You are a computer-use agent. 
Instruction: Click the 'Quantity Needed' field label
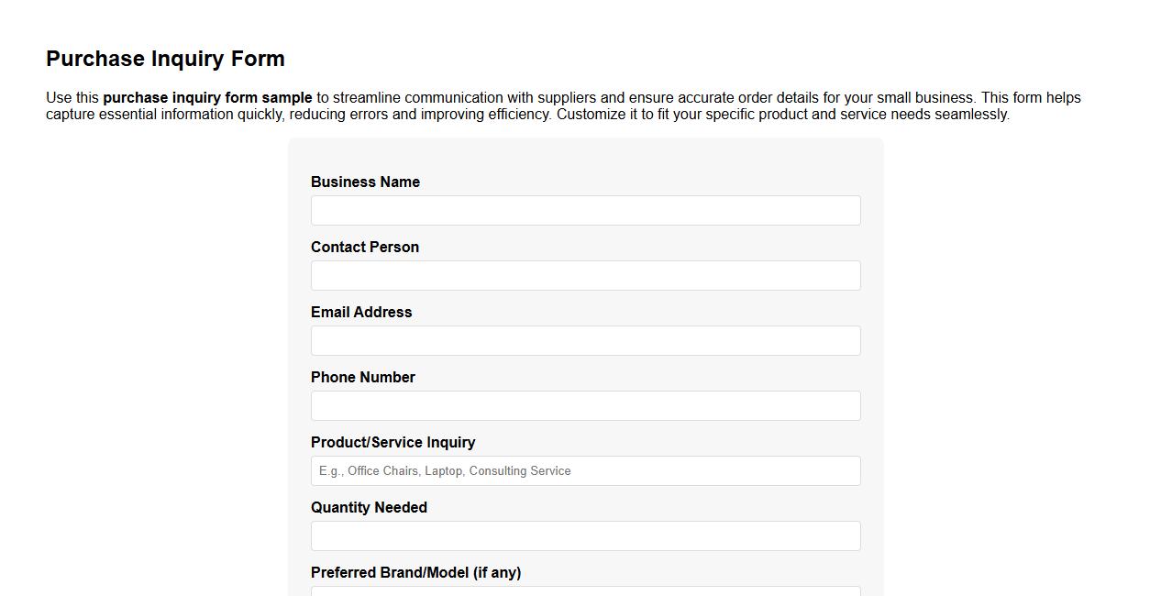point(369,507)
